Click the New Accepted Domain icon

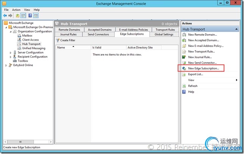pyautogui.click(x=184, y=40)
